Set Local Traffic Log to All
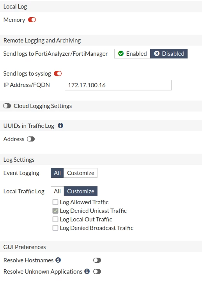Viewport: 202px width, 283px height. click(57, 191)
